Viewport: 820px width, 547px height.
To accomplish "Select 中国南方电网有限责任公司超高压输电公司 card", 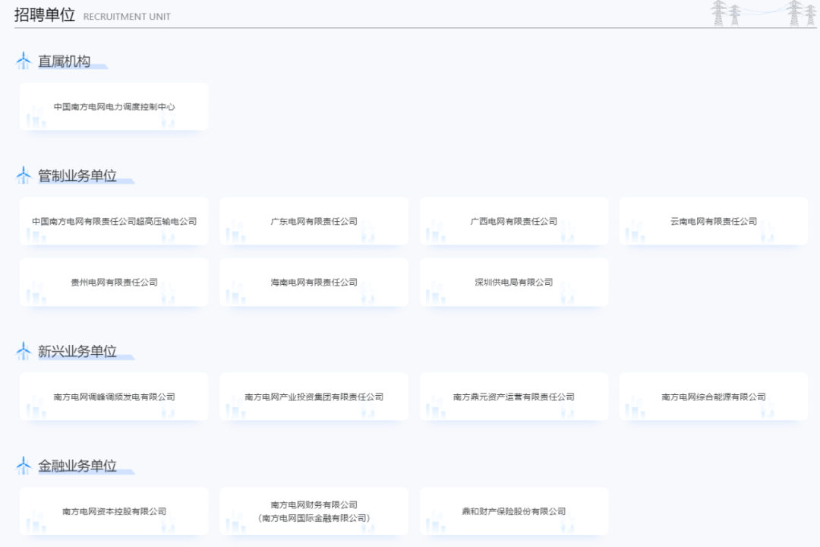I will pos(114,221).
